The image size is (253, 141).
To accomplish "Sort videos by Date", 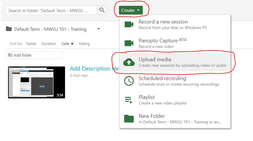I will [65, 44].
